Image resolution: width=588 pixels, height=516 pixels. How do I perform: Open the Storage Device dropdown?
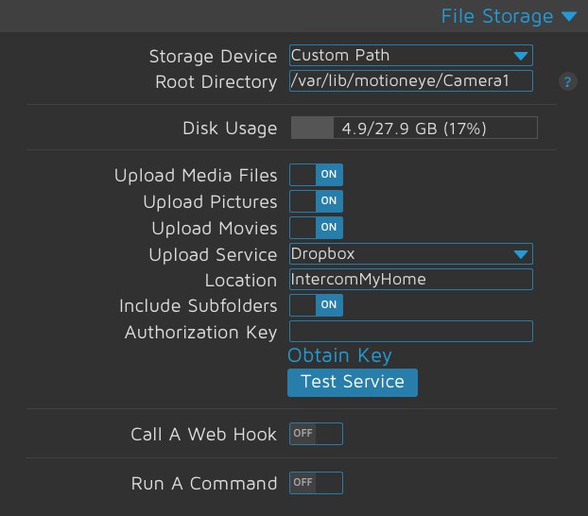tap(411, 56)
